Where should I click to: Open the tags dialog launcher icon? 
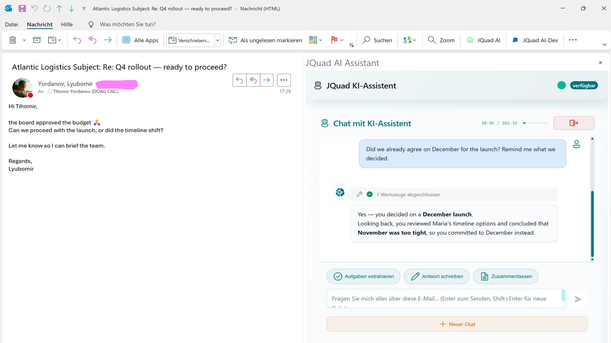352,45
